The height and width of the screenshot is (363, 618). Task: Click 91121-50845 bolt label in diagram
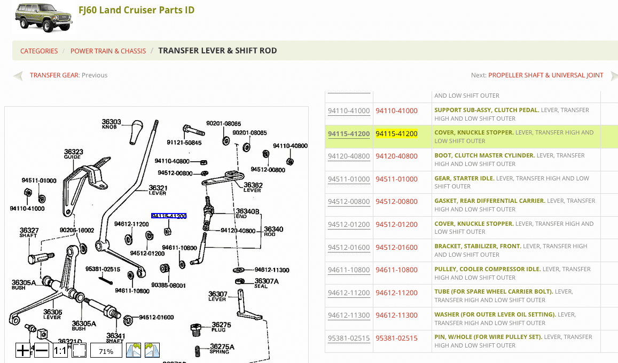(x=184, y=143)
